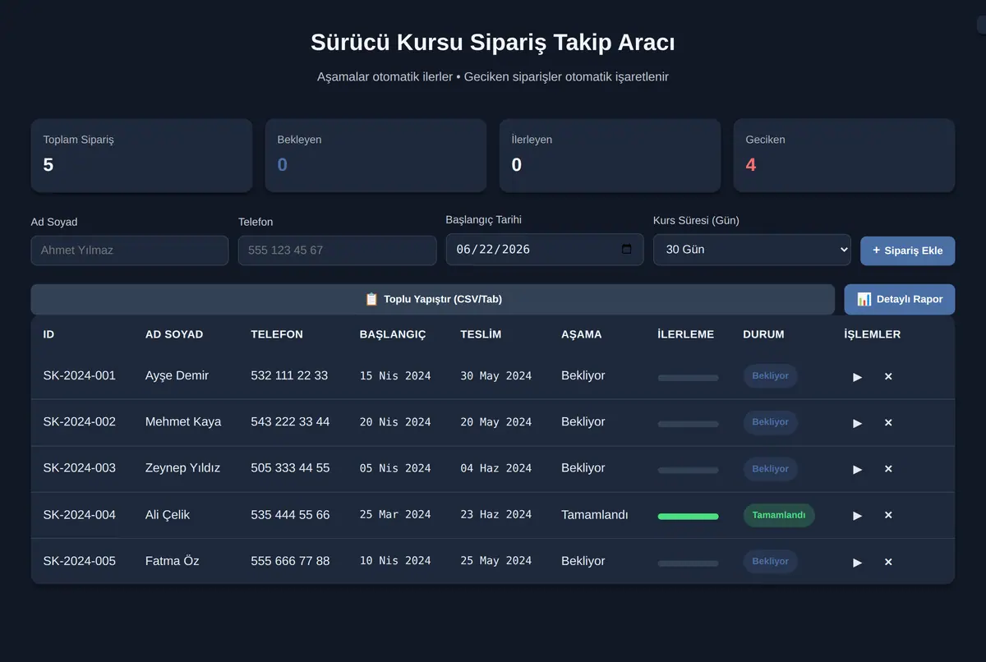Remove Fatma Öz's order with X icon
Viewport: 986px width, 662px height.
pyautogui.click(x=888, y=562)
